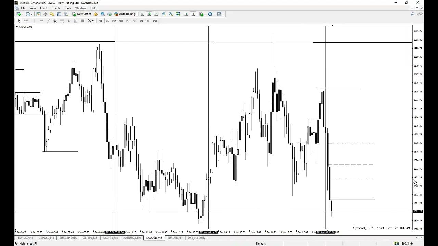Expand the arrows objects dropdown
The width and height of the screenshot is (438, 246).
(93, 21)
